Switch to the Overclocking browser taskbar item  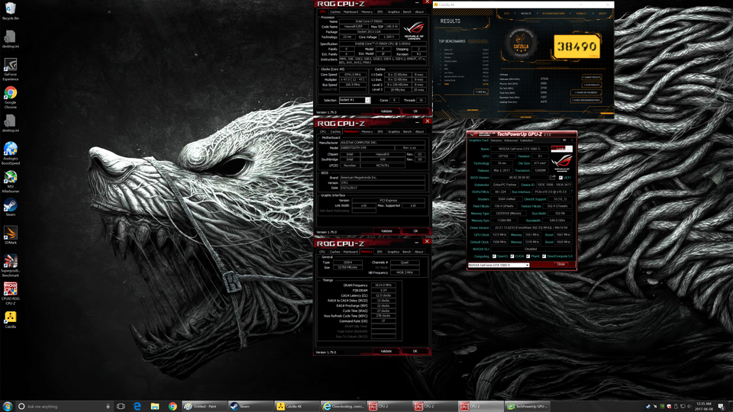[343, 407]
